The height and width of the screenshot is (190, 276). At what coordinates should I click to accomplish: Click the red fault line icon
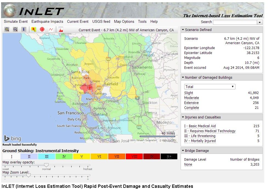tap(51, 29)
